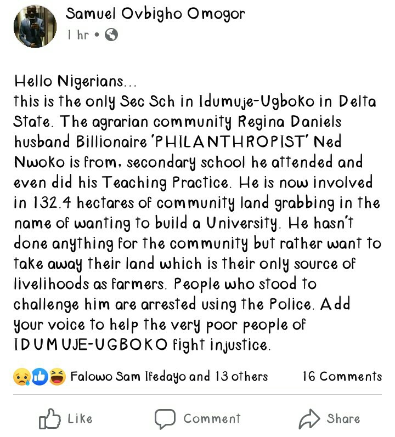
Task: Tap the thumbs-up Like icon
Action: (x=49, y=419)
